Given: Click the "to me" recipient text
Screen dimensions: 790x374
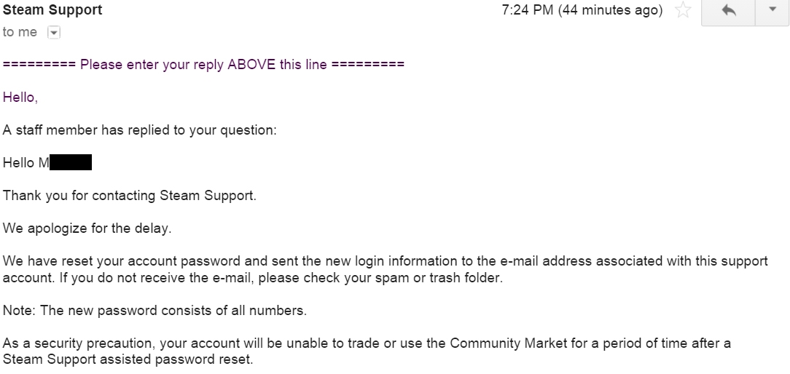Looking at the screenshot, I should tap(20, 32).
